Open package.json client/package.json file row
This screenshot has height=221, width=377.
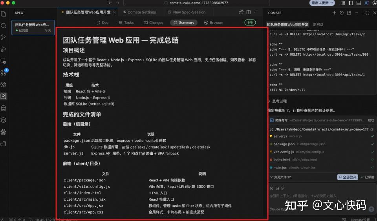(x=322, y=144)
